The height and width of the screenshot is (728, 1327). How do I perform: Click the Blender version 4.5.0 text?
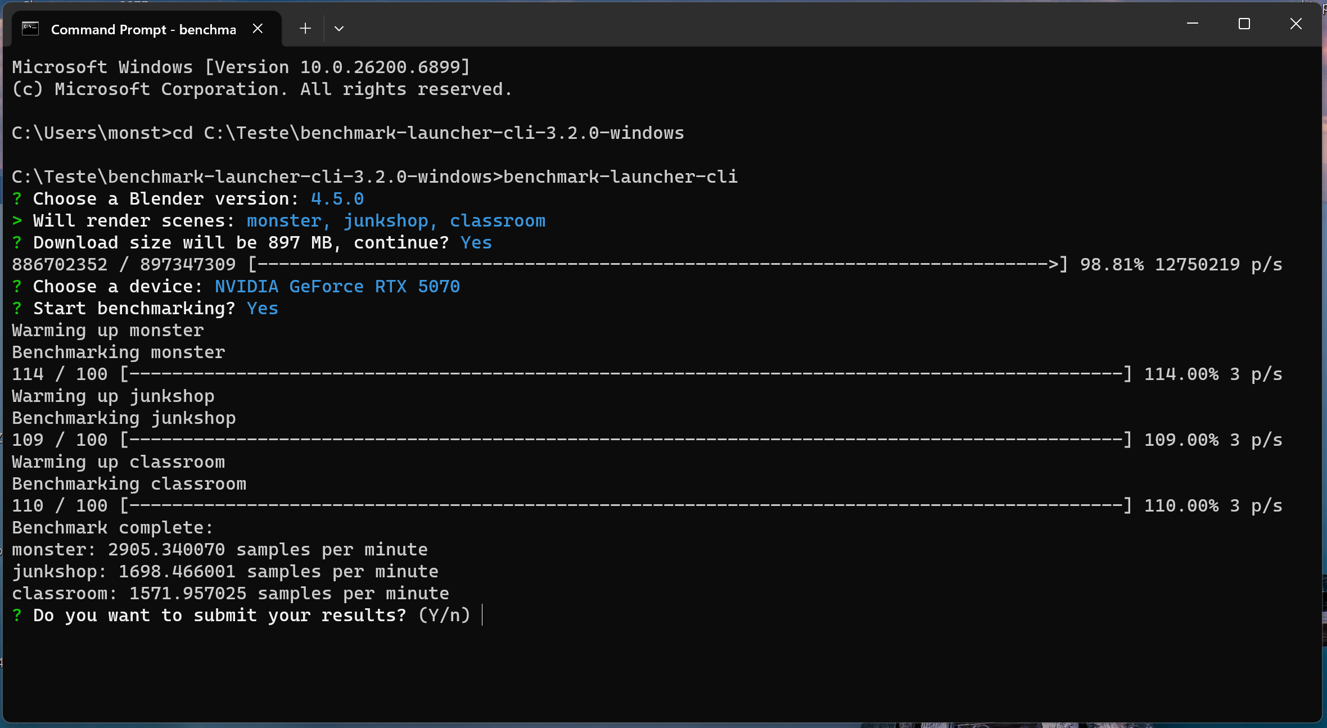tap(337, 199)
